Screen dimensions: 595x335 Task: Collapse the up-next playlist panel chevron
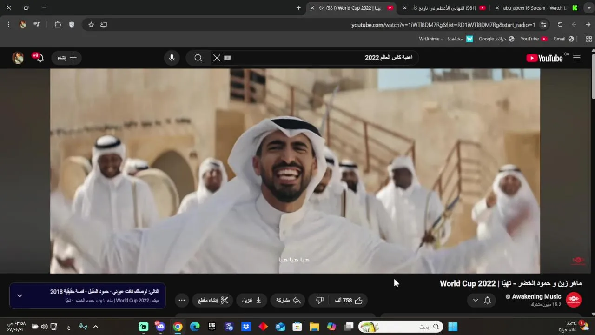click(20, 295)
